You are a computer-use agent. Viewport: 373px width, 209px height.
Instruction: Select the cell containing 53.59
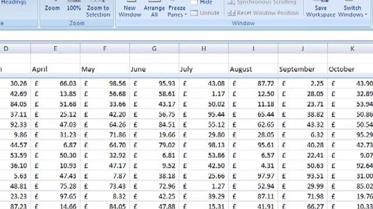pos(15,156)
